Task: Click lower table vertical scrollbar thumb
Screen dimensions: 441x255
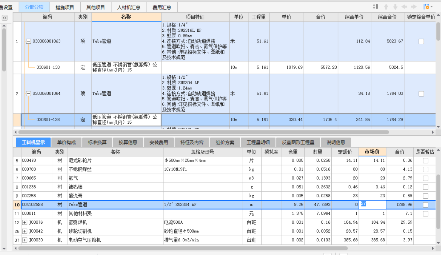Action: coord(438,202)
